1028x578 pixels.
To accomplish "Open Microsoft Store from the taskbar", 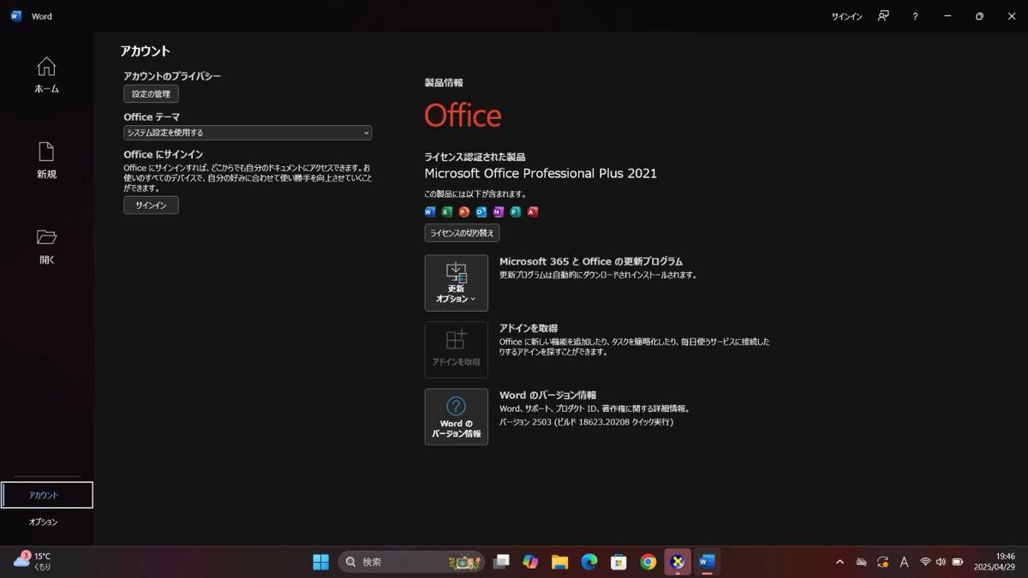I will [x=619, y=562].
